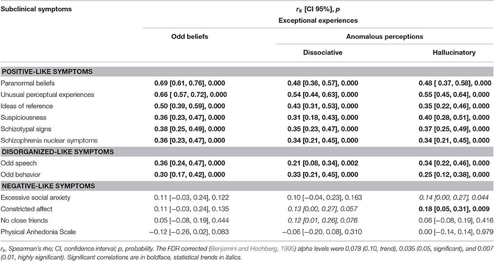Click the Exceptional experiences heading
Image resolution: width=494 pixels, height=261 pixels.
[x=318, y=20]
